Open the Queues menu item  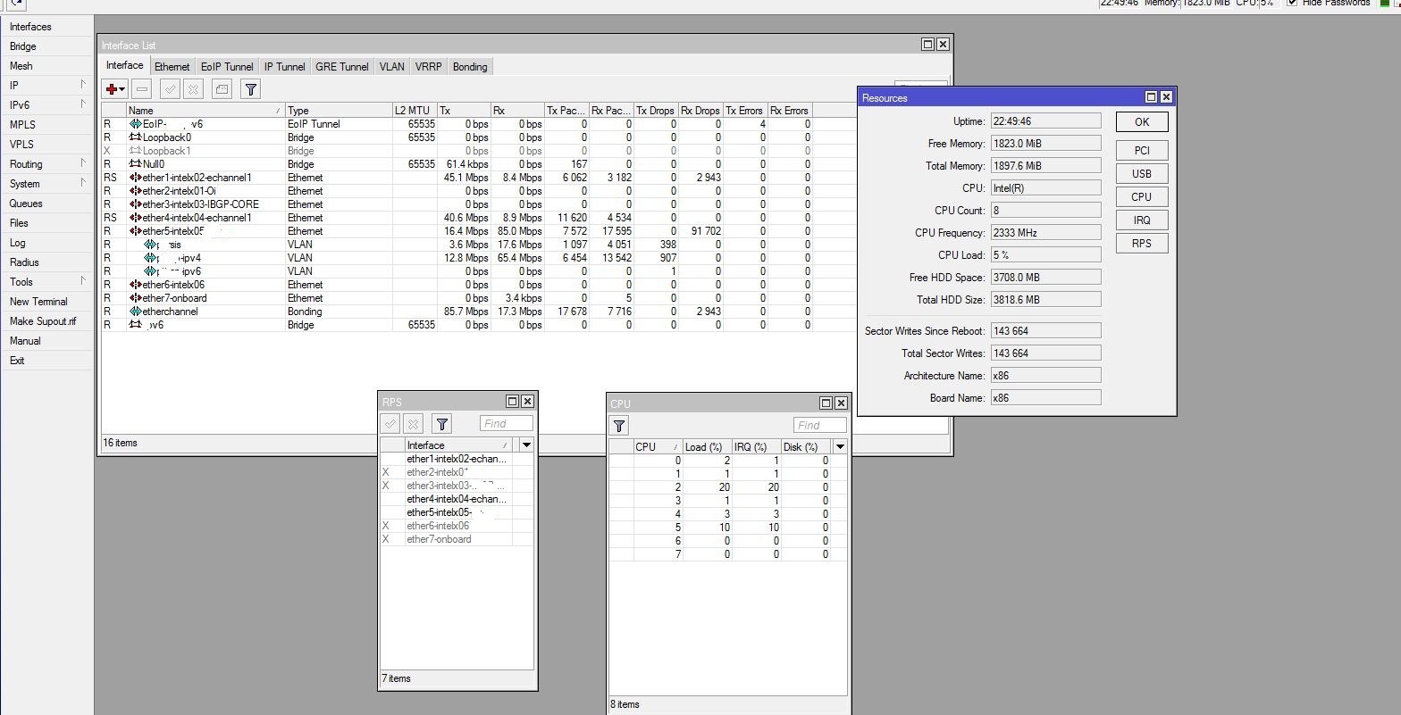tap(26, 203)
